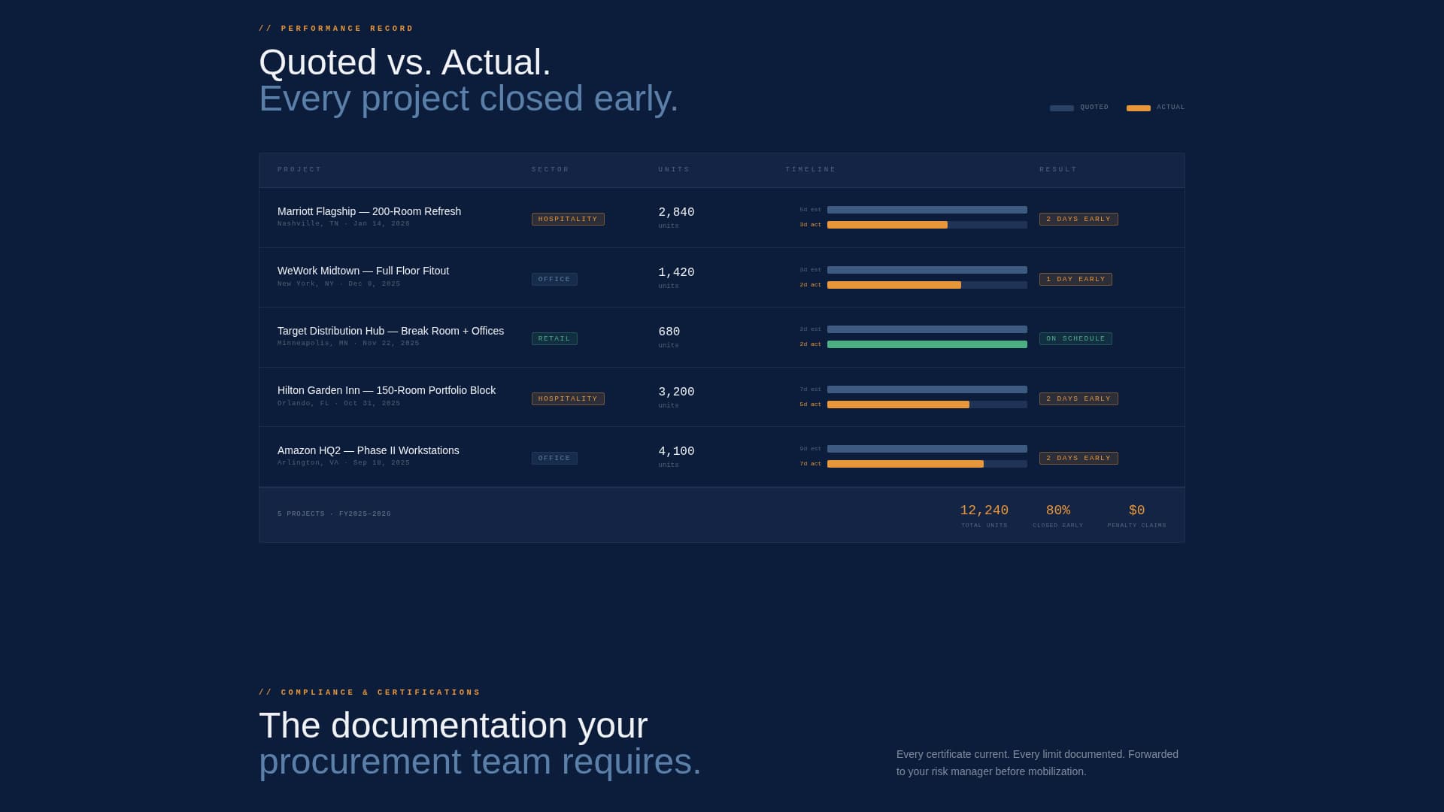Click the Target Distribution Hub project title

(390, 331)
